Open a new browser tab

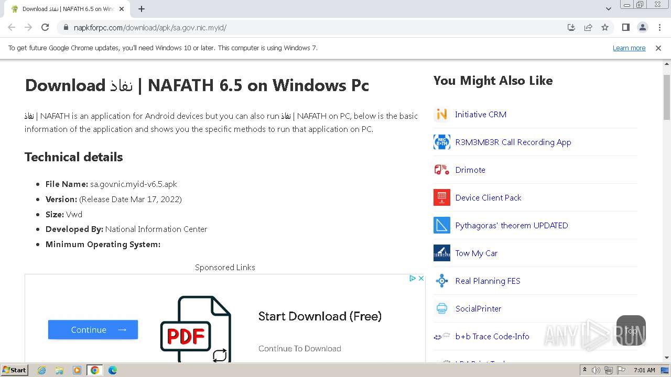(142, 9)
